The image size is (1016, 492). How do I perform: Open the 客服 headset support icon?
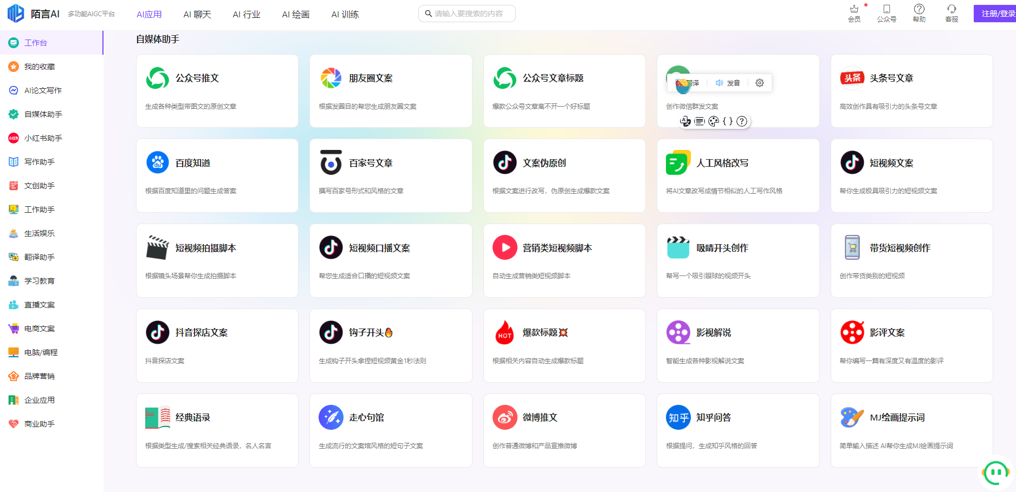click(952, 9)
